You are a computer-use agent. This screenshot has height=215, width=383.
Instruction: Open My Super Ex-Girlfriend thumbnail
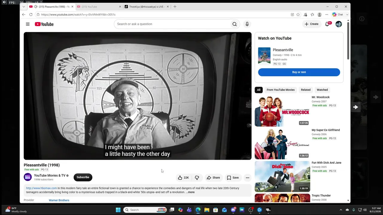tap(282, 144)
